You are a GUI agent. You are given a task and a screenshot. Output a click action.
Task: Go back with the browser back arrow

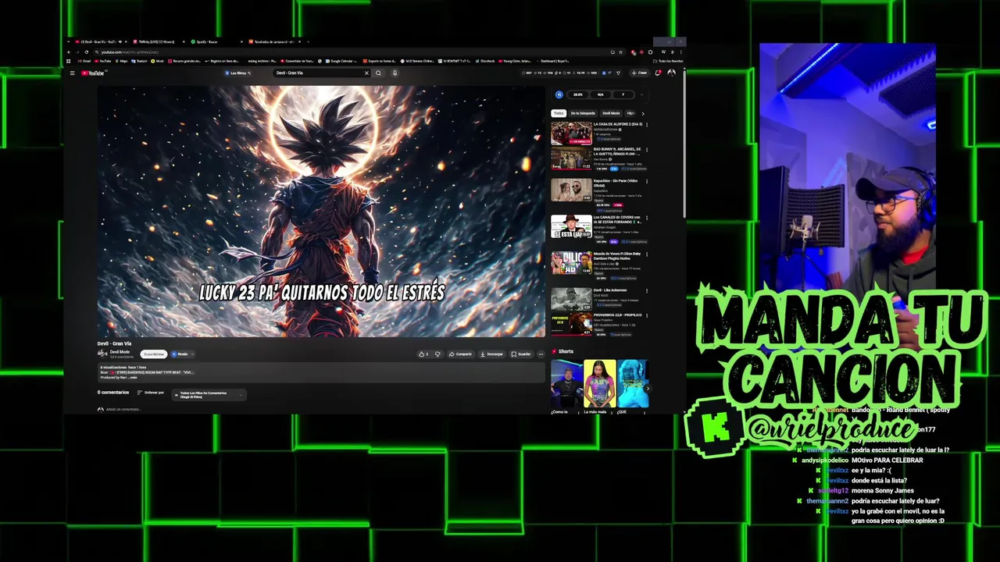click(69, 52)
